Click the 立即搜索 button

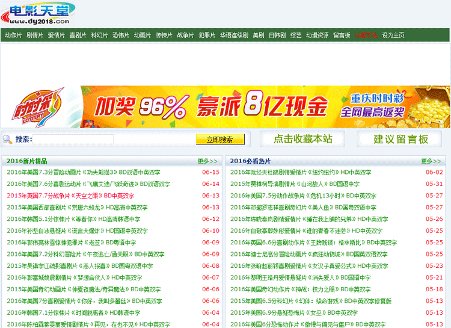pyautogui.click(x=220, y=140)
